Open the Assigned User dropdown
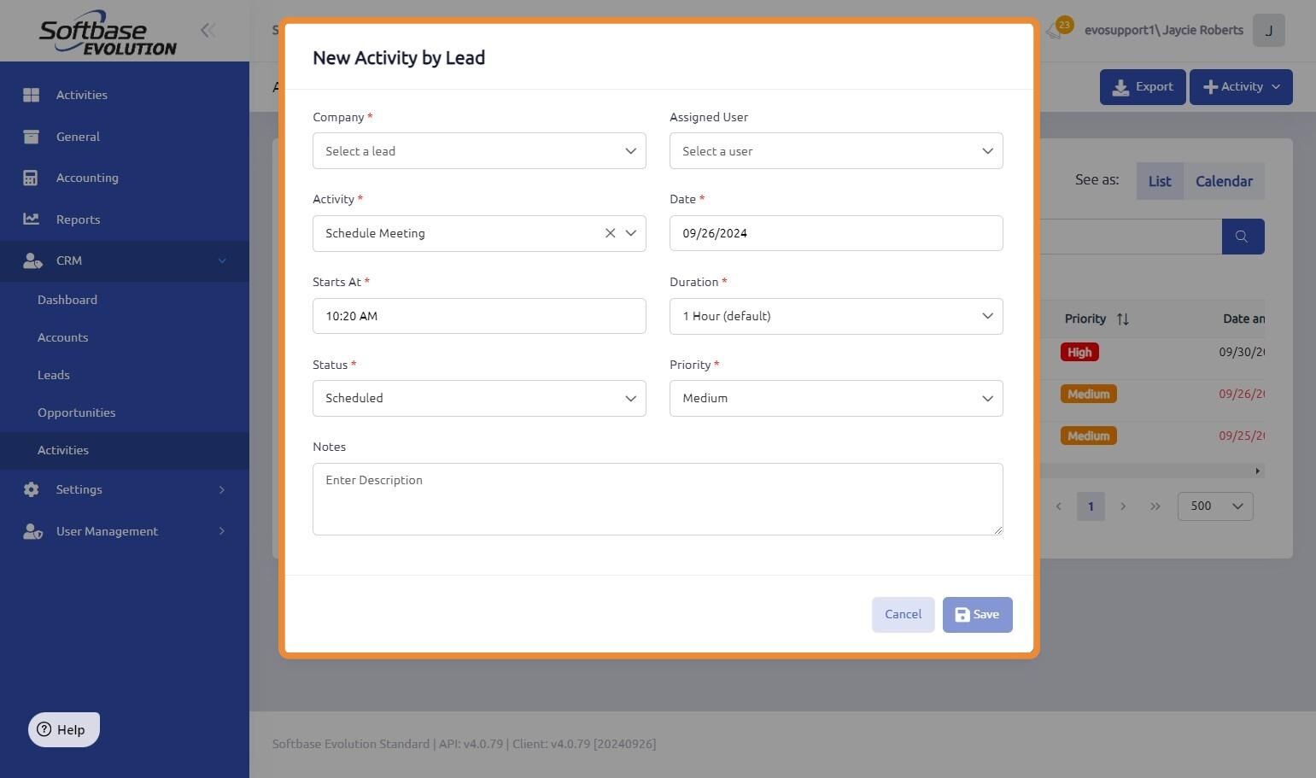The height and width of the screenshot is (778, 1316). pos(836,151)
